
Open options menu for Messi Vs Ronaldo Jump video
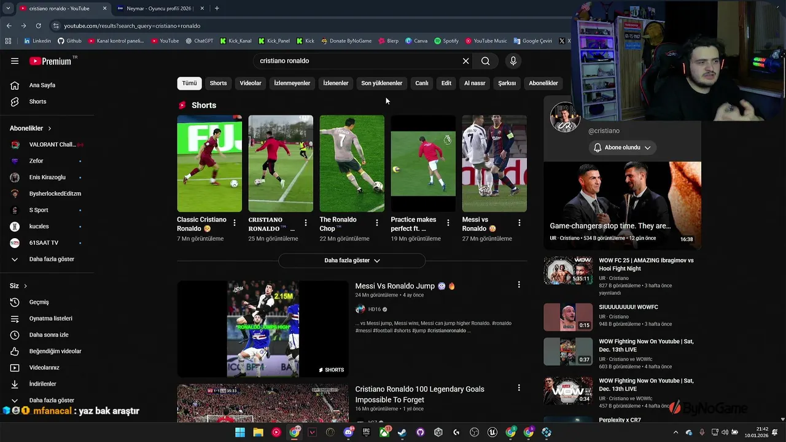[x=519, y=285]
